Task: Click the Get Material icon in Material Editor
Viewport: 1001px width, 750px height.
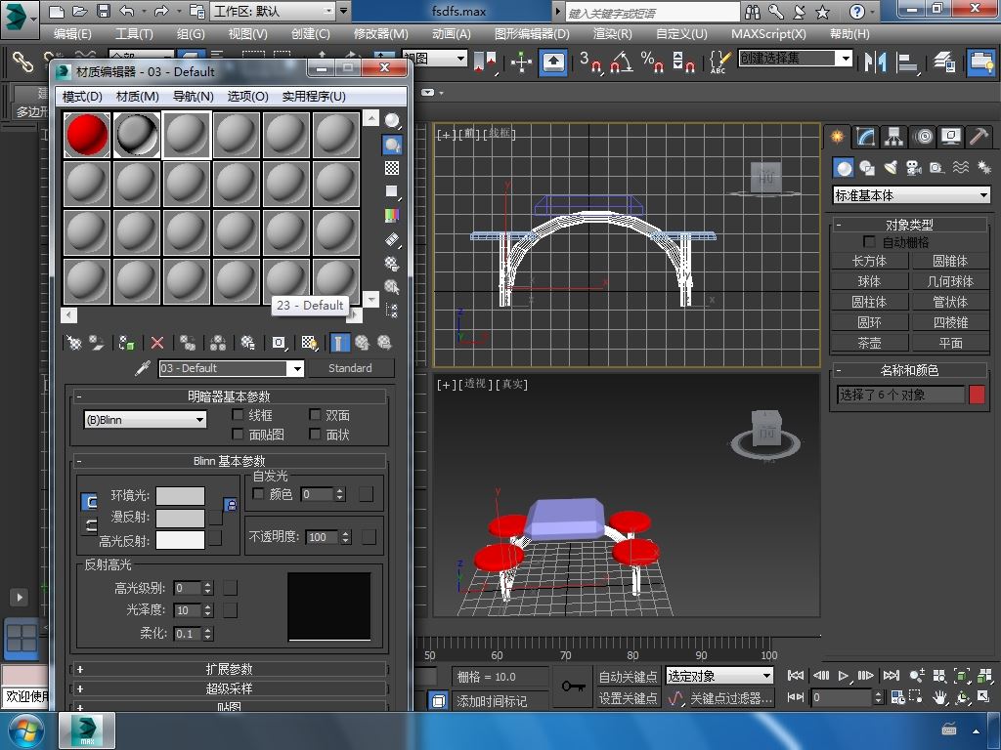Action: pyautogui.click(x=73, y=343)
